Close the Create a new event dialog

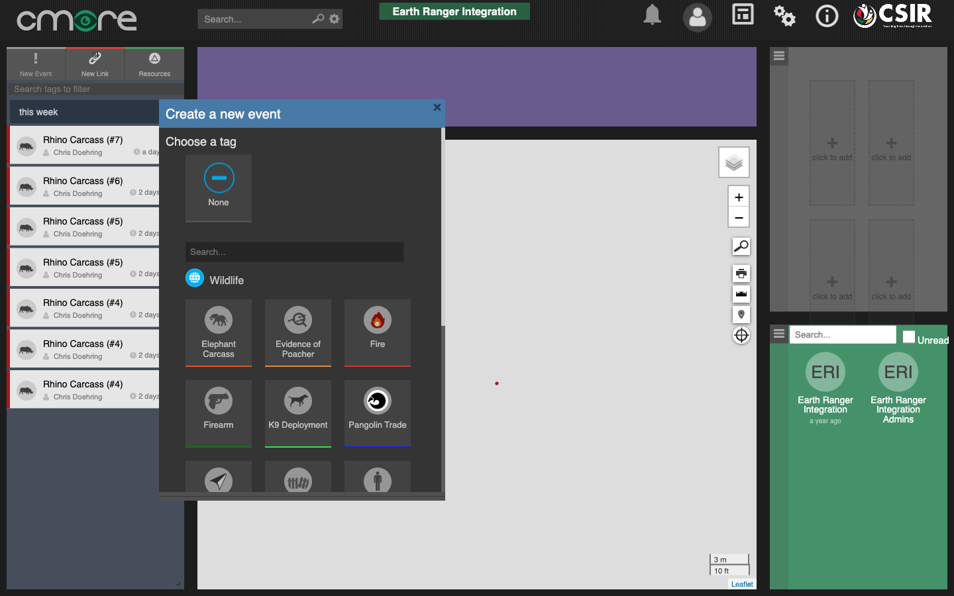coord(437,107)
